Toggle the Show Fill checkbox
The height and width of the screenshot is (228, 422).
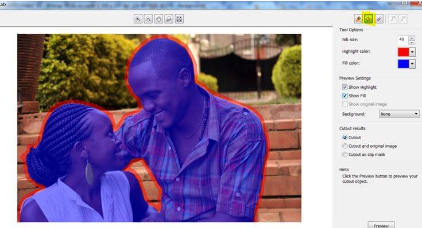344,96
